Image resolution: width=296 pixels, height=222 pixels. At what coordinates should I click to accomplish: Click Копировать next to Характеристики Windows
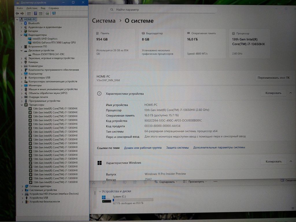[x=273, y=162]
